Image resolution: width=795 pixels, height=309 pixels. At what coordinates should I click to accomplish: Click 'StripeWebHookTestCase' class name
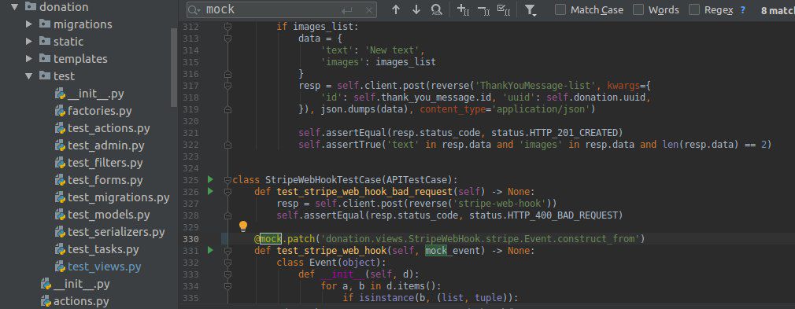tap(323, 180)
